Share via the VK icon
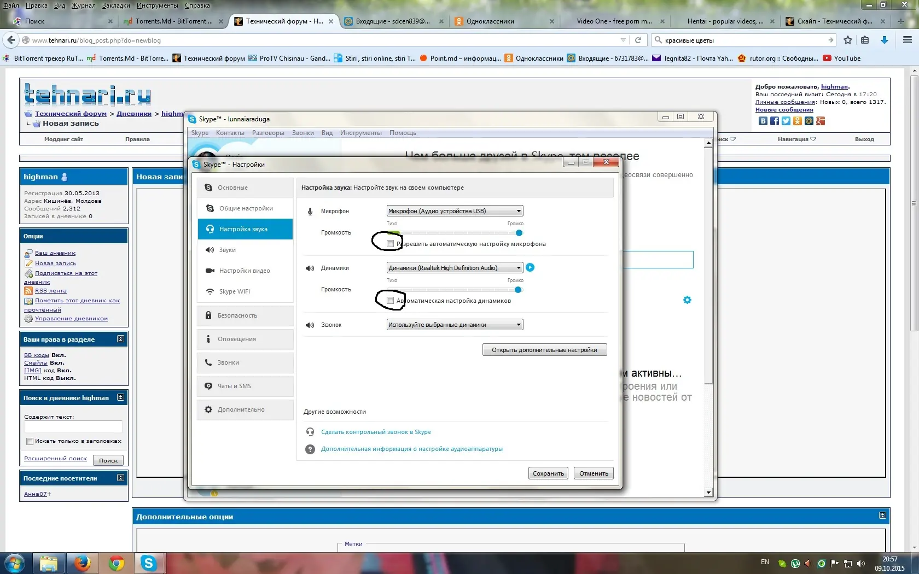The image size is (919, 574). click(763, 121)
